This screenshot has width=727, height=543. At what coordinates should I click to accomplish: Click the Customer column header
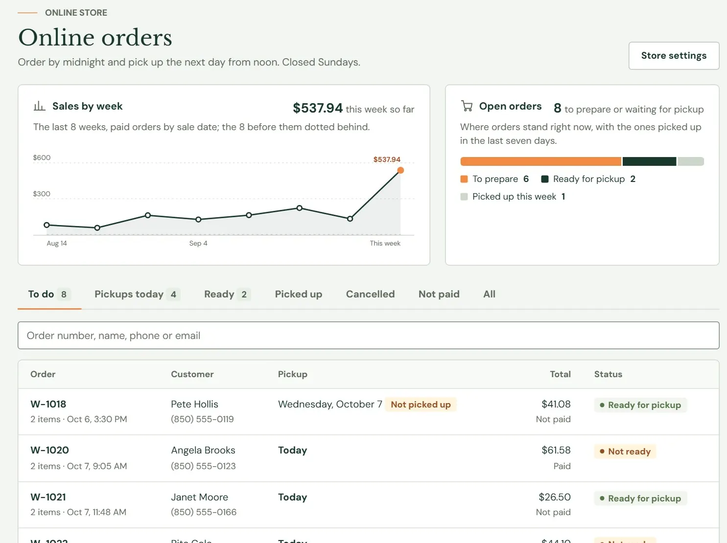coord(192,374)
